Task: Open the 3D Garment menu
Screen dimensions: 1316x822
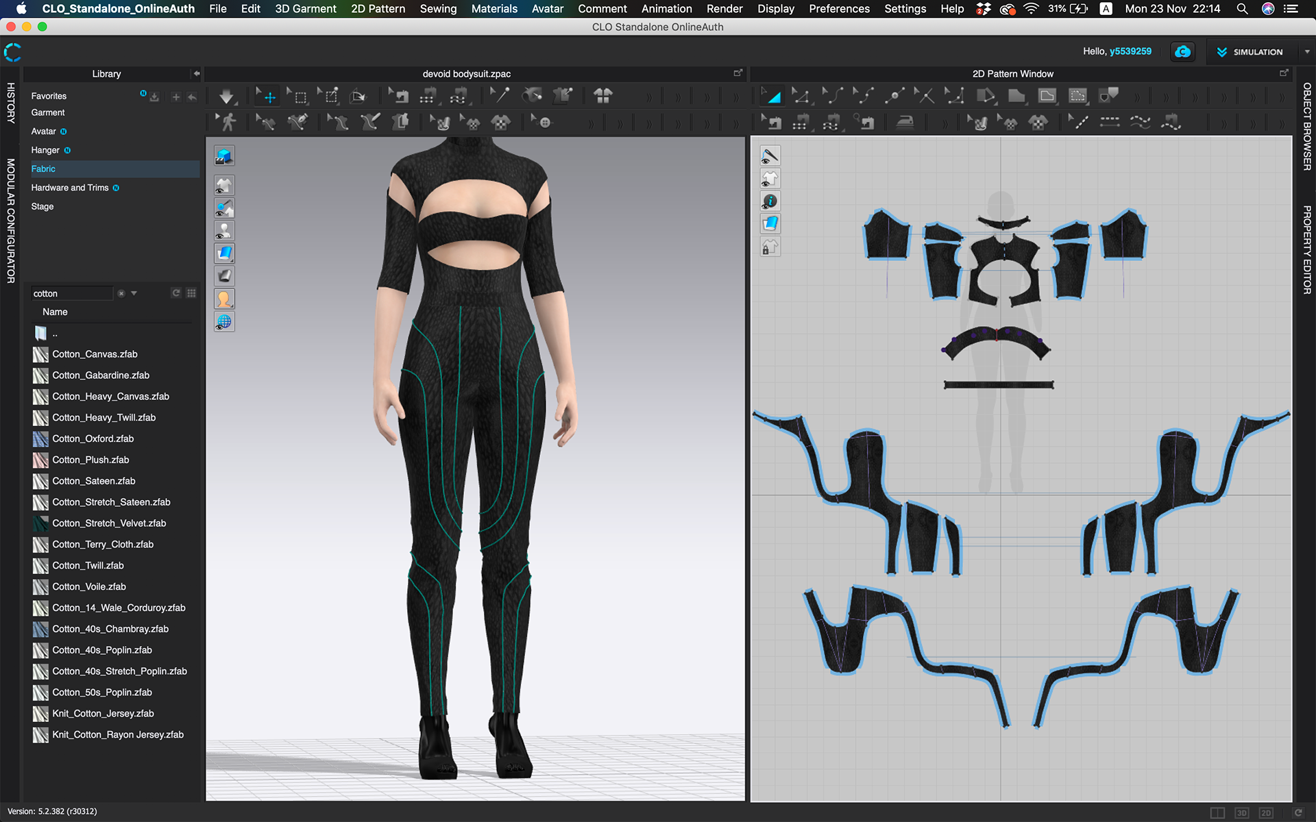Action: coord(306,9)
